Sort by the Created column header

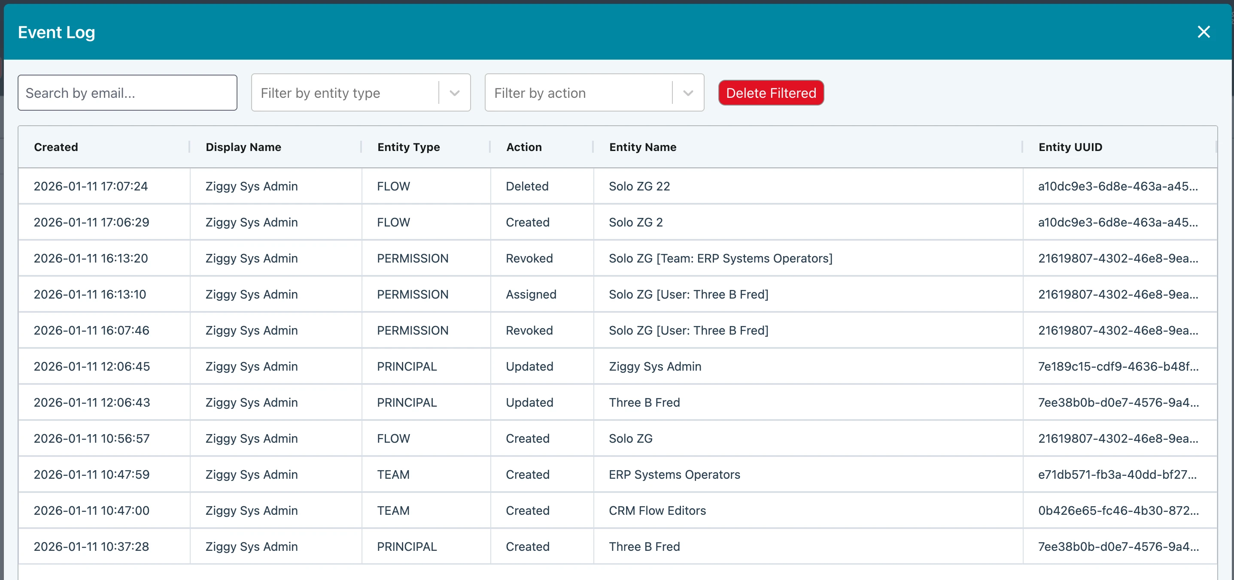tap(56, 147)
